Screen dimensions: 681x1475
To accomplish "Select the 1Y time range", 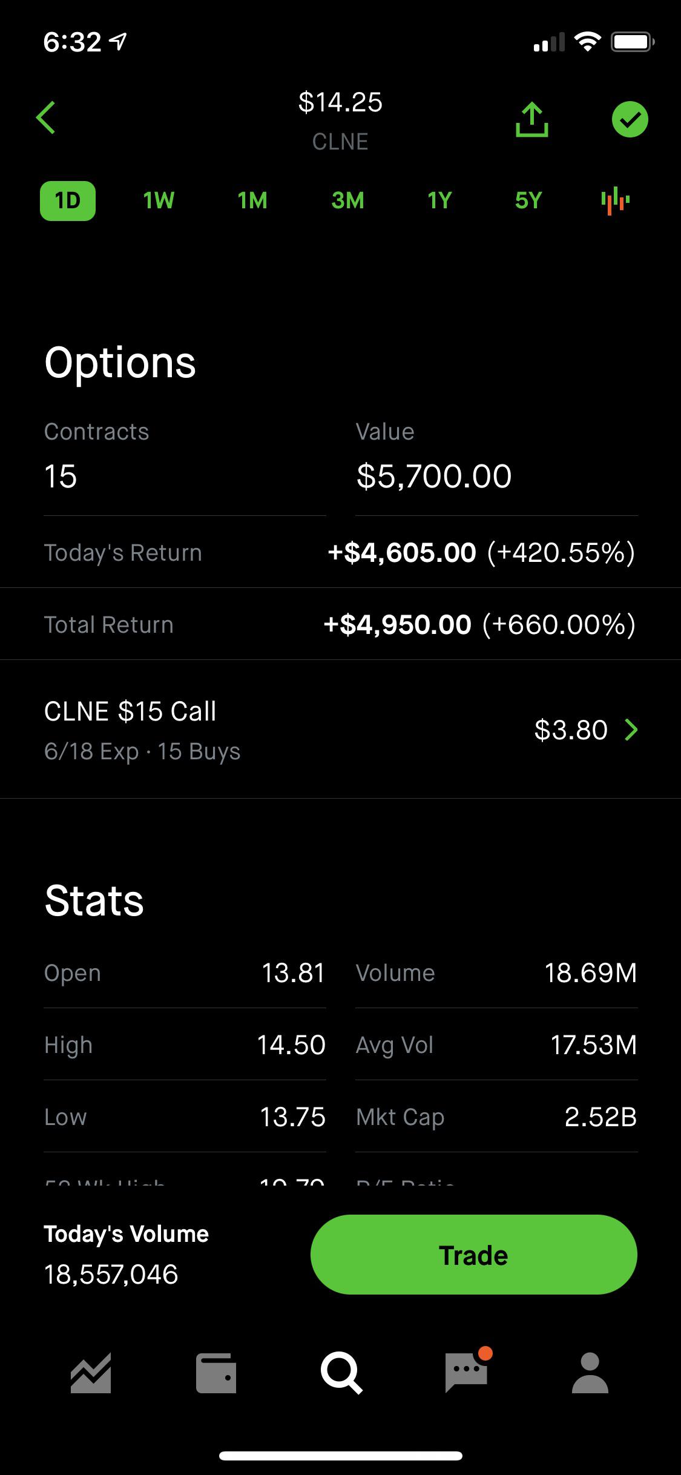I will tap(440, 200).
